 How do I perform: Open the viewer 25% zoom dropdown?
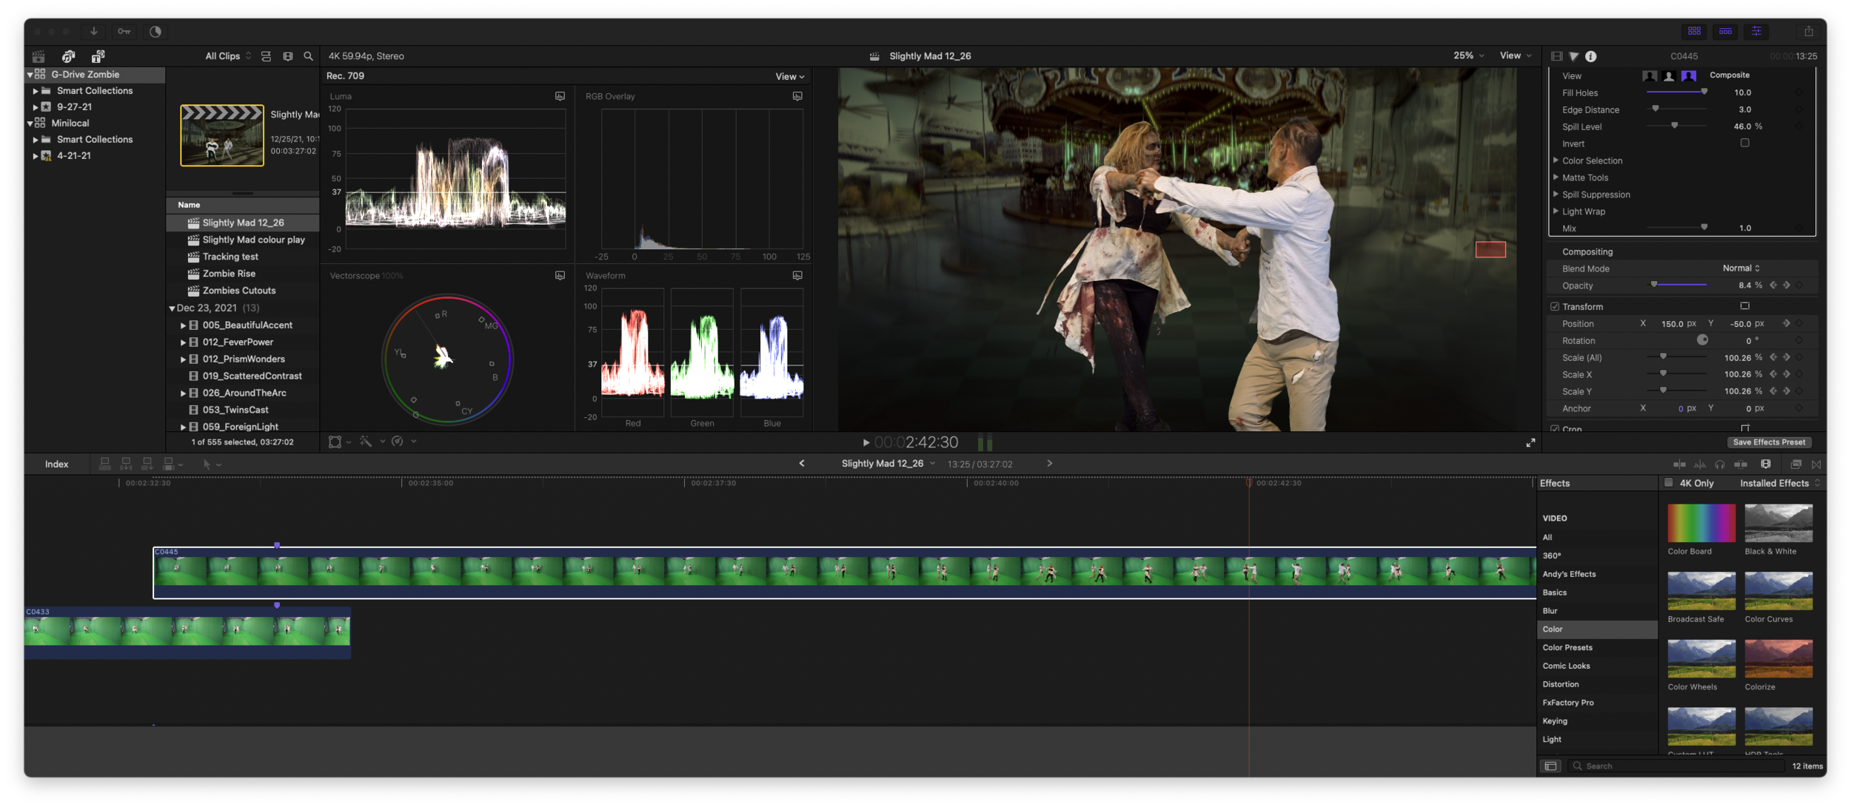[1468, 55]
